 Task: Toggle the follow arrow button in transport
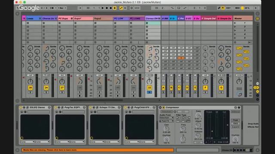click(x=80, y=8)
